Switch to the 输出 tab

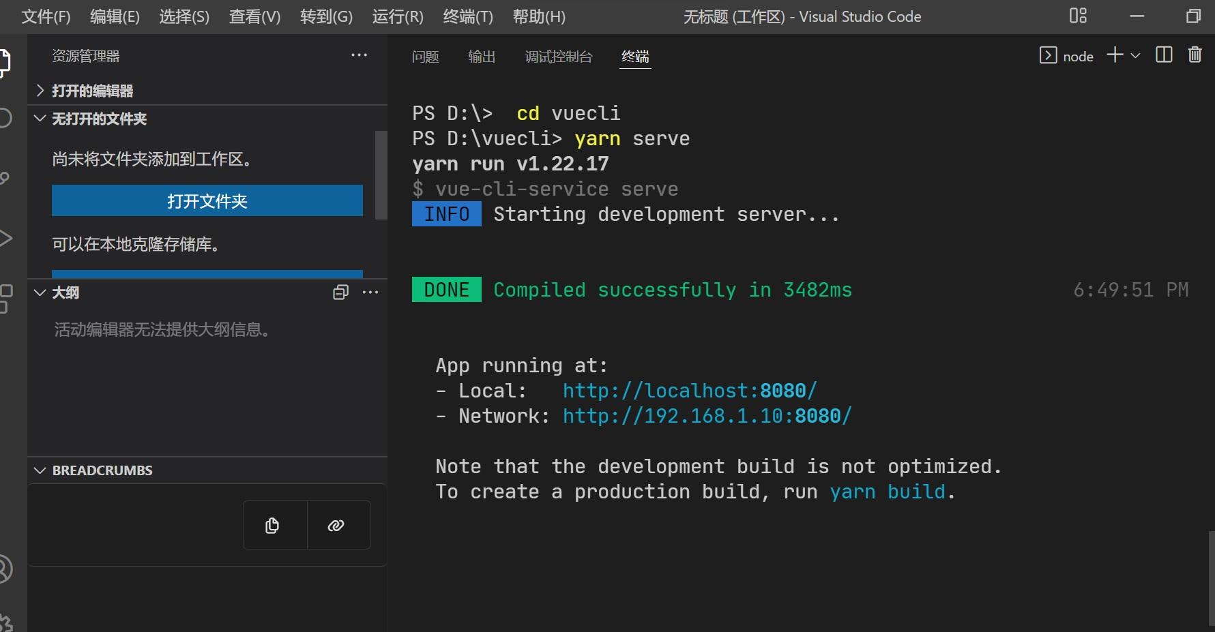click(482, 57)
